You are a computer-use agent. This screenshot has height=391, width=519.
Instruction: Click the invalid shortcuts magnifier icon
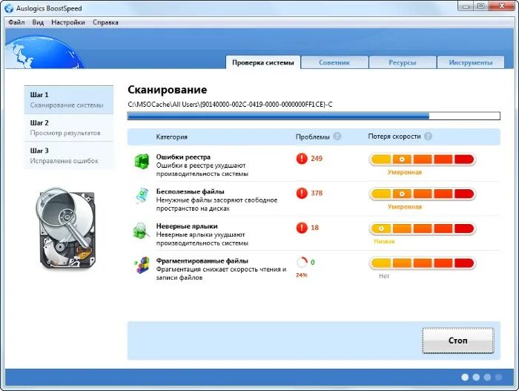click(x=142, y=231)
